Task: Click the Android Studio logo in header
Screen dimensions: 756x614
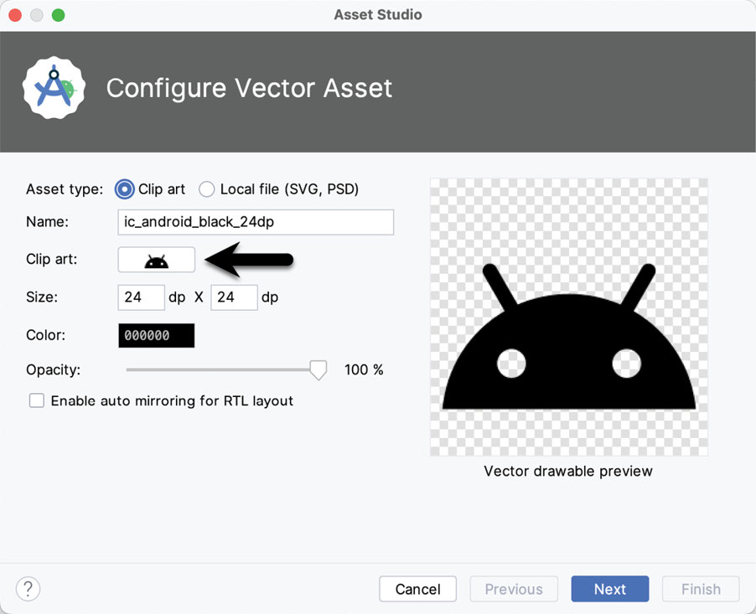Action: point(54,88)
